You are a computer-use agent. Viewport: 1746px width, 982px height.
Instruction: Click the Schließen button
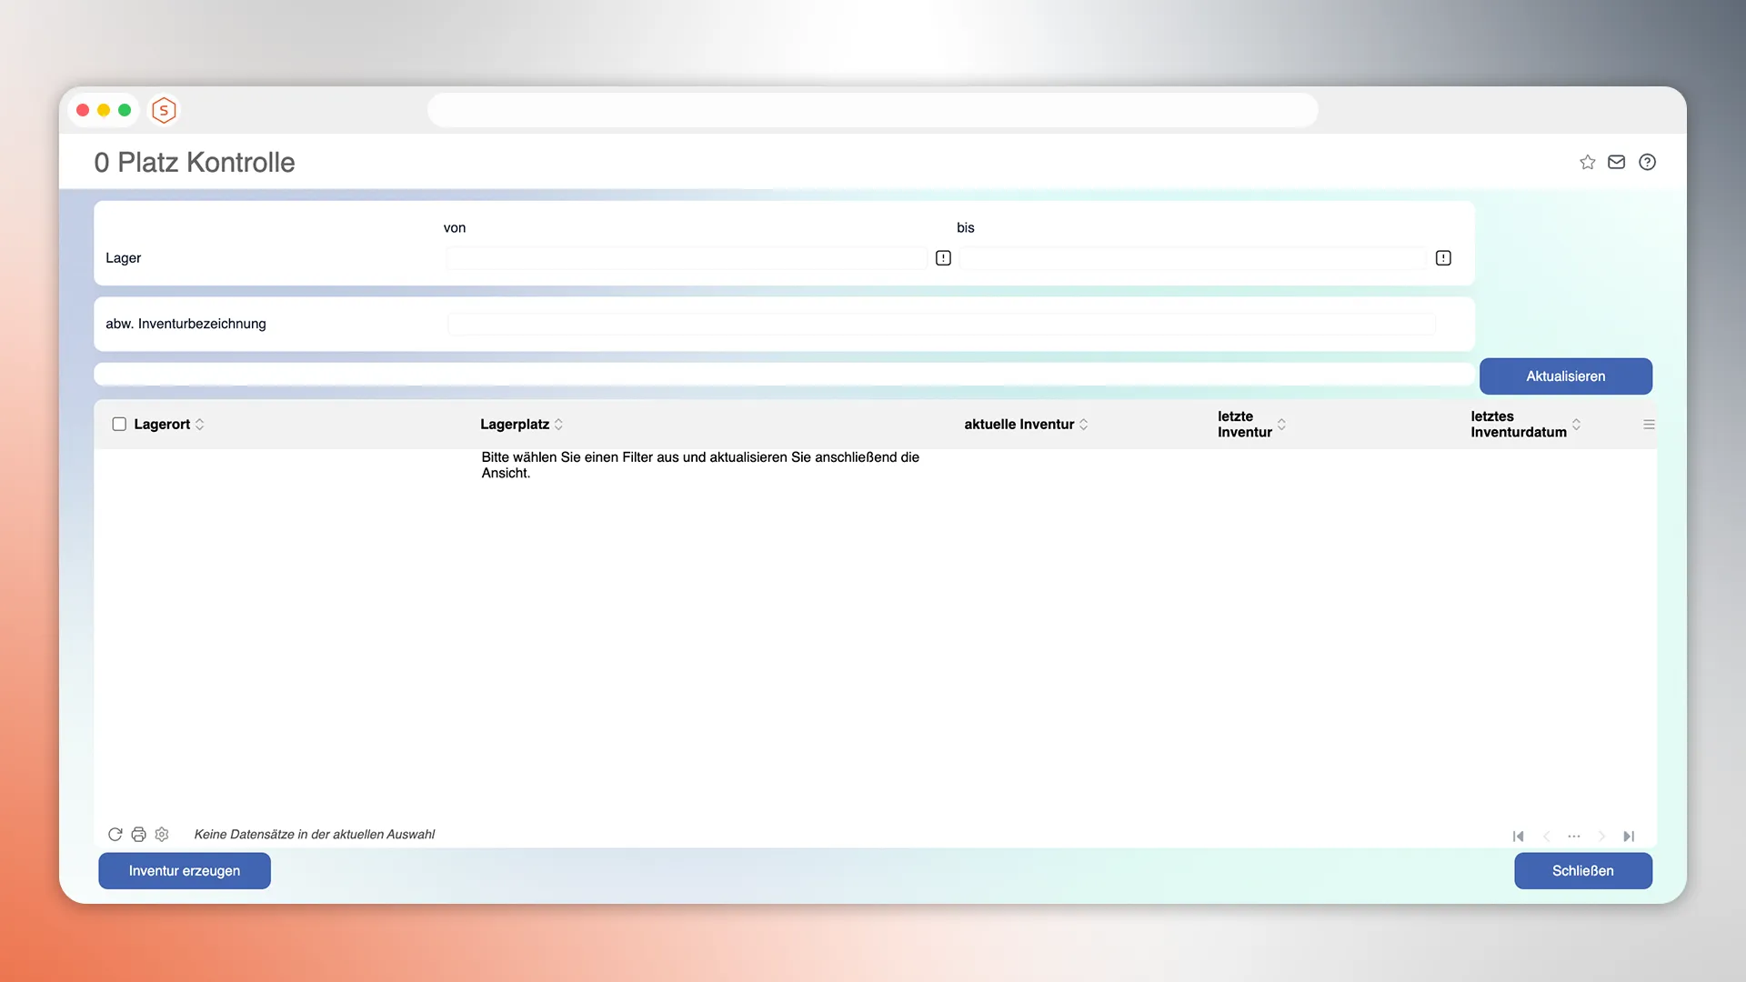[x=1582, y=871]
